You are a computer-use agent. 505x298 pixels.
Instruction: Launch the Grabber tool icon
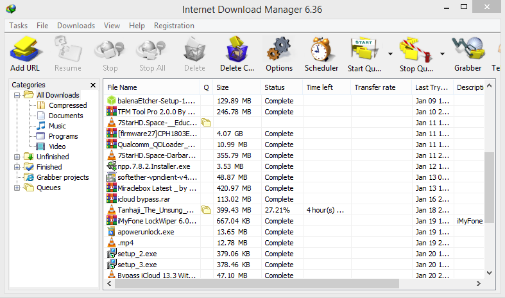(x=468, y=49)
